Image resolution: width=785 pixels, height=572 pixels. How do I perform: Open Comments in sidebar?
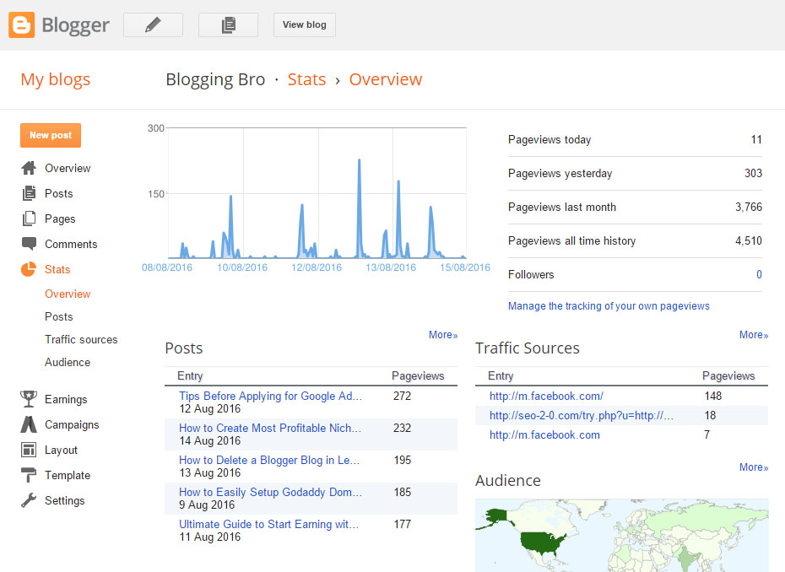coord(71,244)
